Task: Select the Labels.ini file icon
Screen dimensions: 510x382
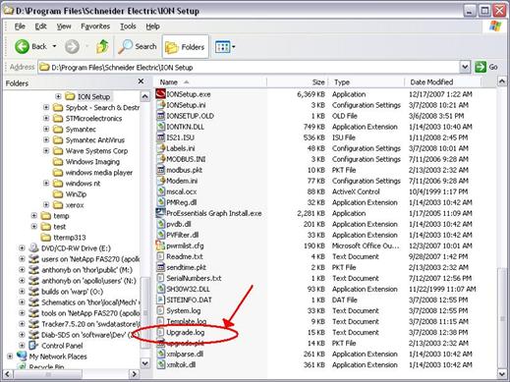Action: coord(161,148)
